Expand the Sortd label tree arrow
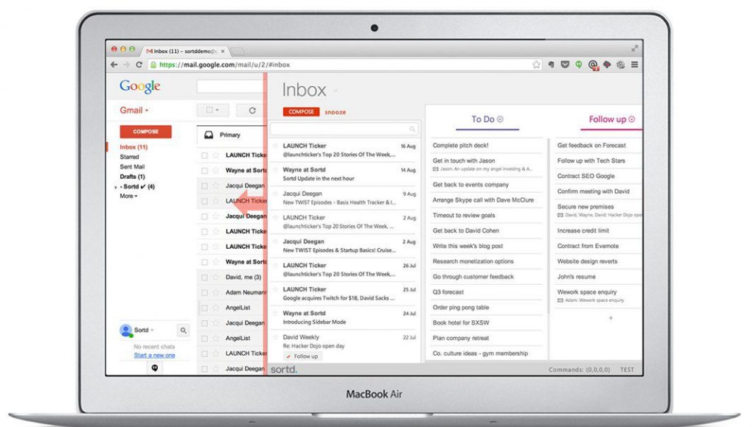 point(116,188)
